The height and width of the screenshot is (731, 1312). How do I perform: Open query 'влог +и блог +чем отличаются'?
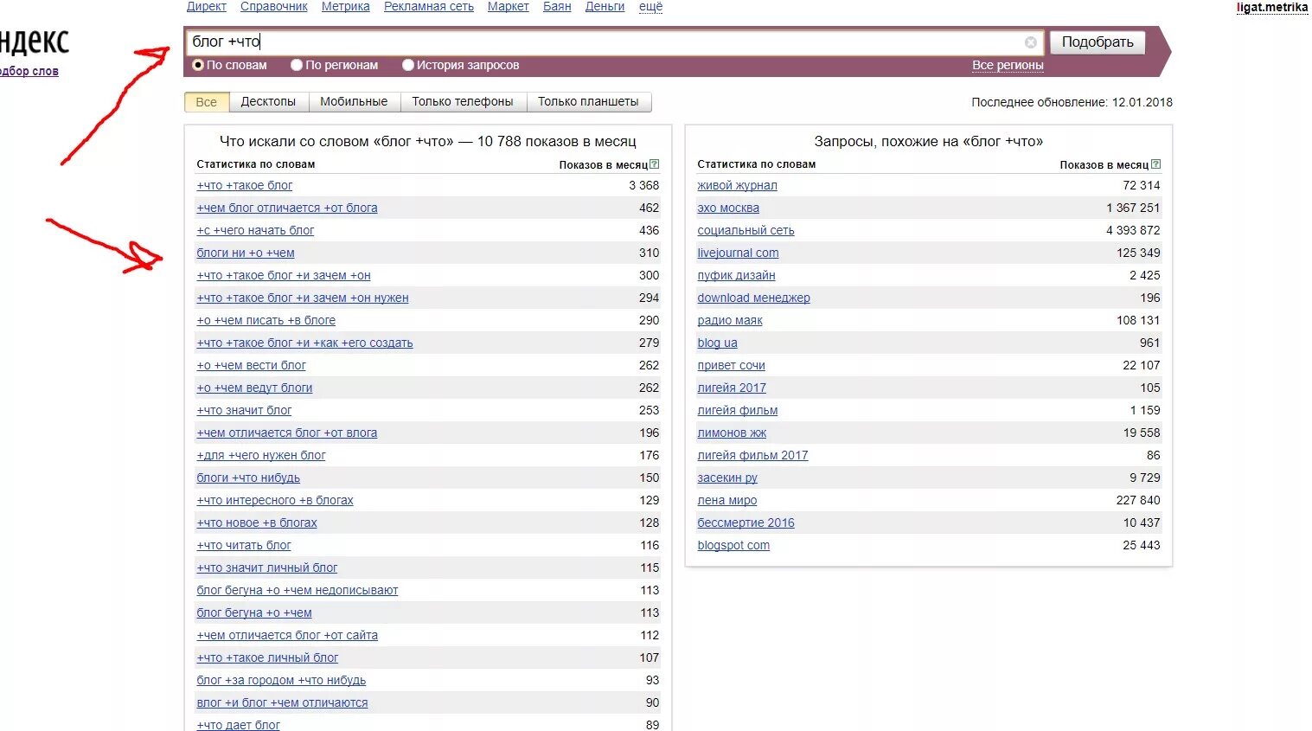point(282,702)
